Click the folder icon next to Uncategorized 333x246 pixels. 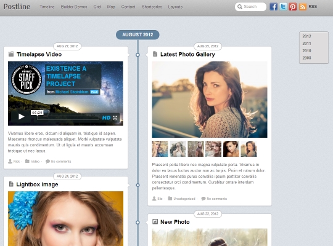tap(170, 199)
